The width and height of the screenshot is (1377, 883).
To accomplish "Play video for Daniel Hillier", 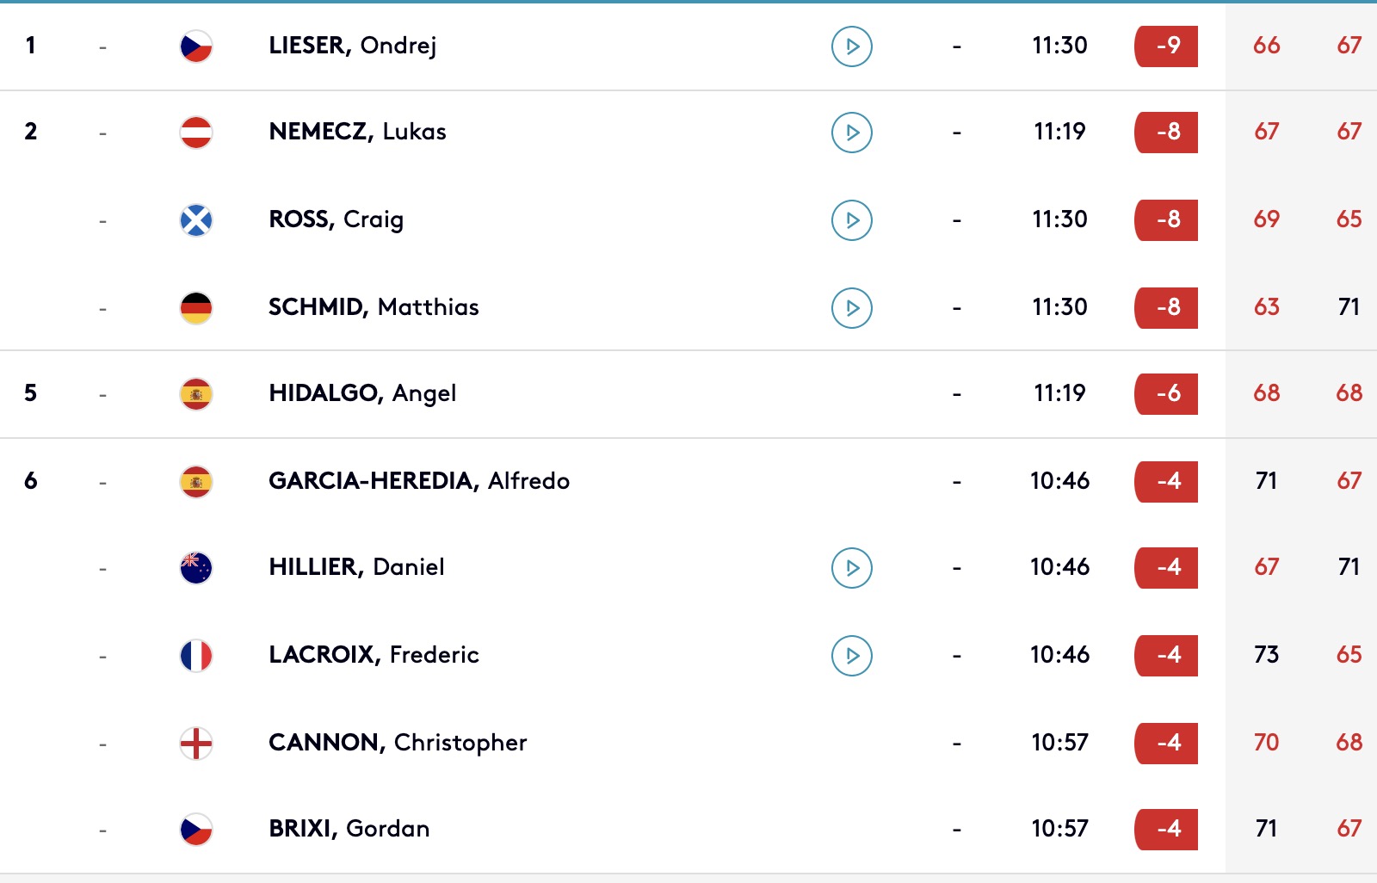I will coord(852,568).
